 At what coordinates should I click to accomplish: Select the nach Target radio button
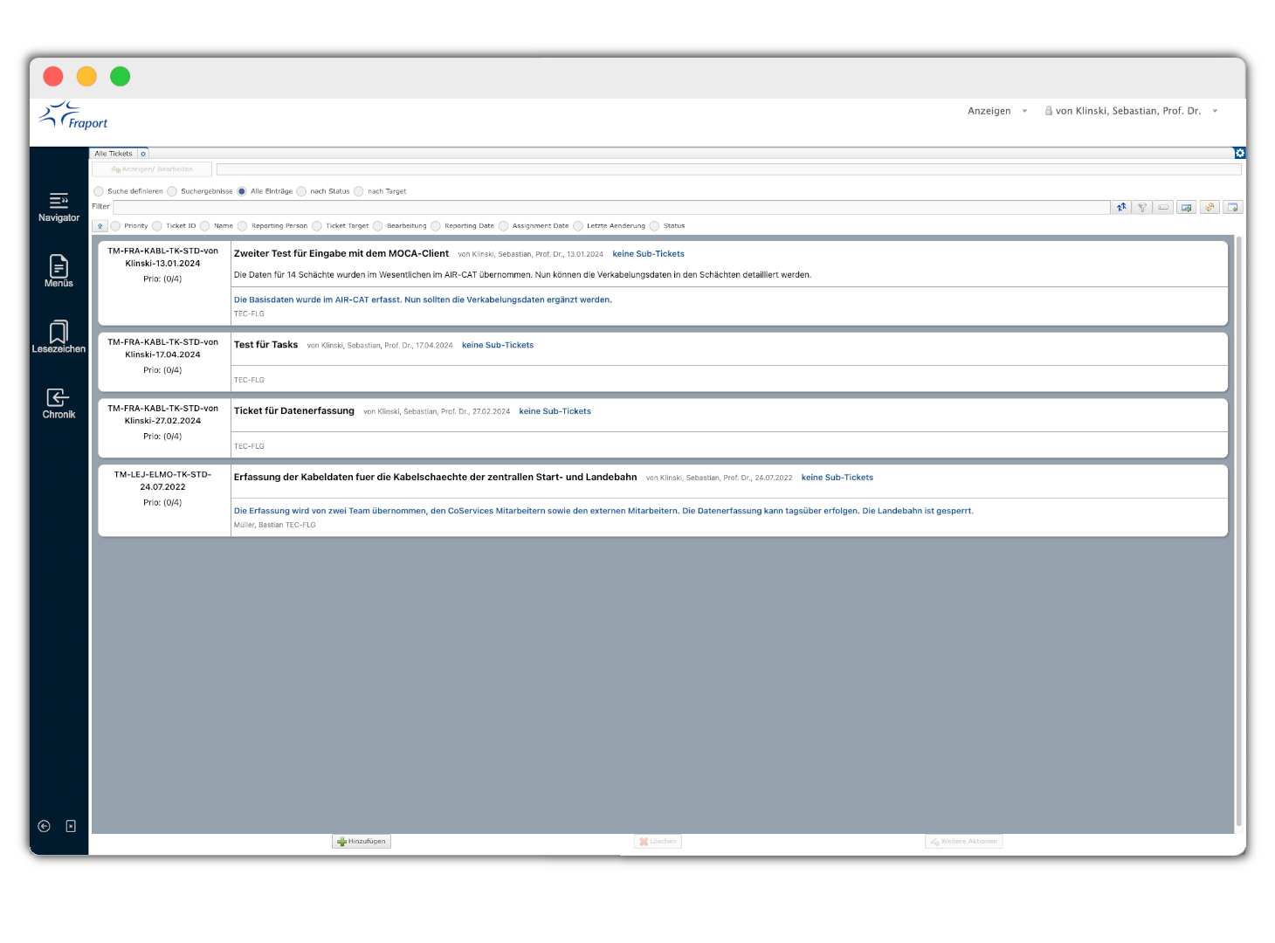pos(359,191)
